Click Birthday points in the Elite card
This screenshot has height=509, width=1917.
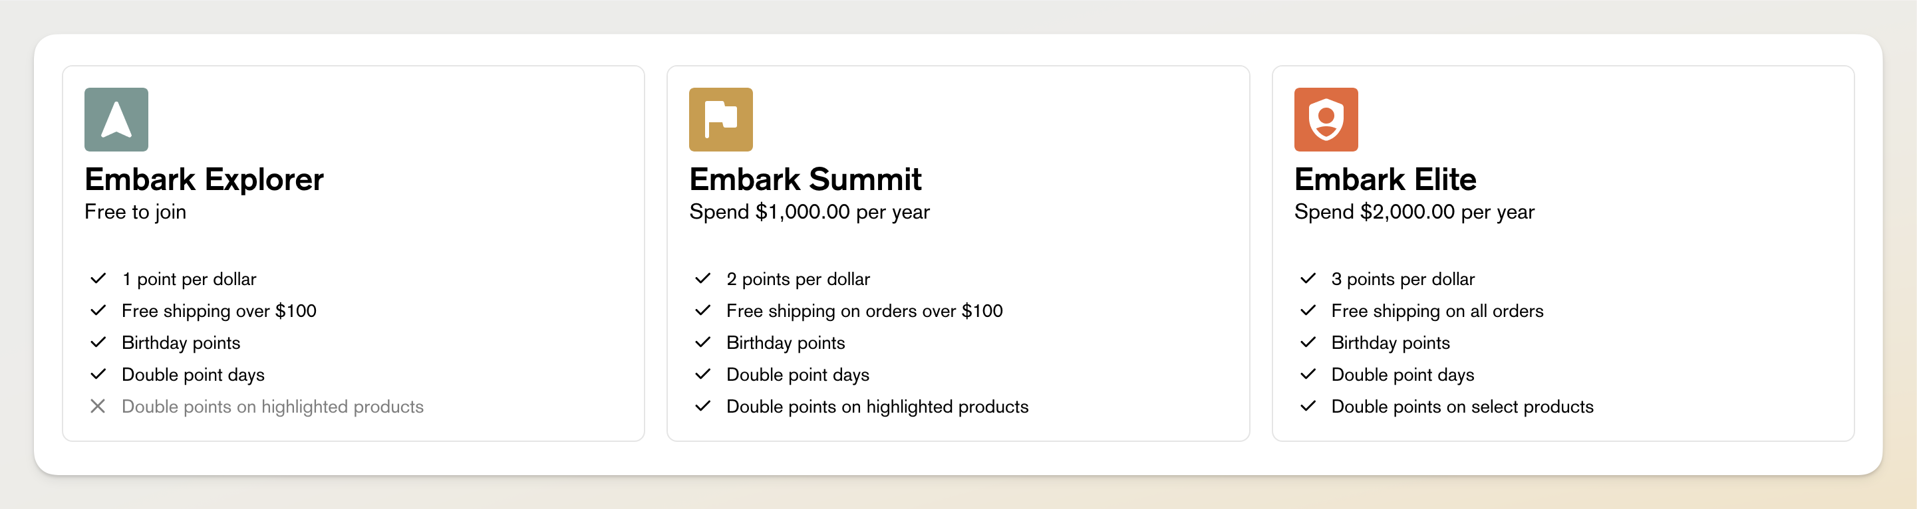coord(1390,344)
